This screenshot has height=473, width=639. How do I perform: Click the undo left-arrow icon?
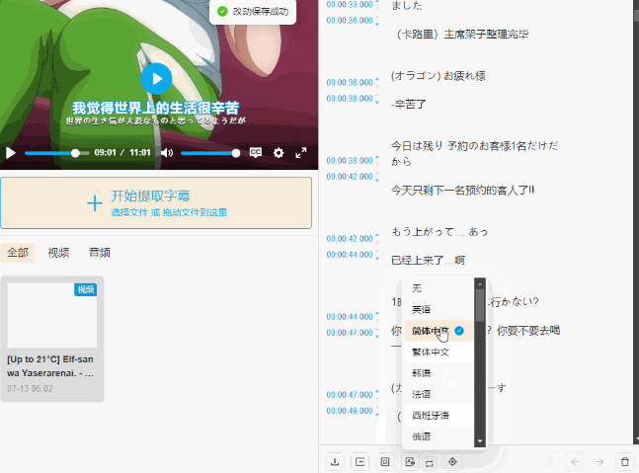tap(575, 461)
